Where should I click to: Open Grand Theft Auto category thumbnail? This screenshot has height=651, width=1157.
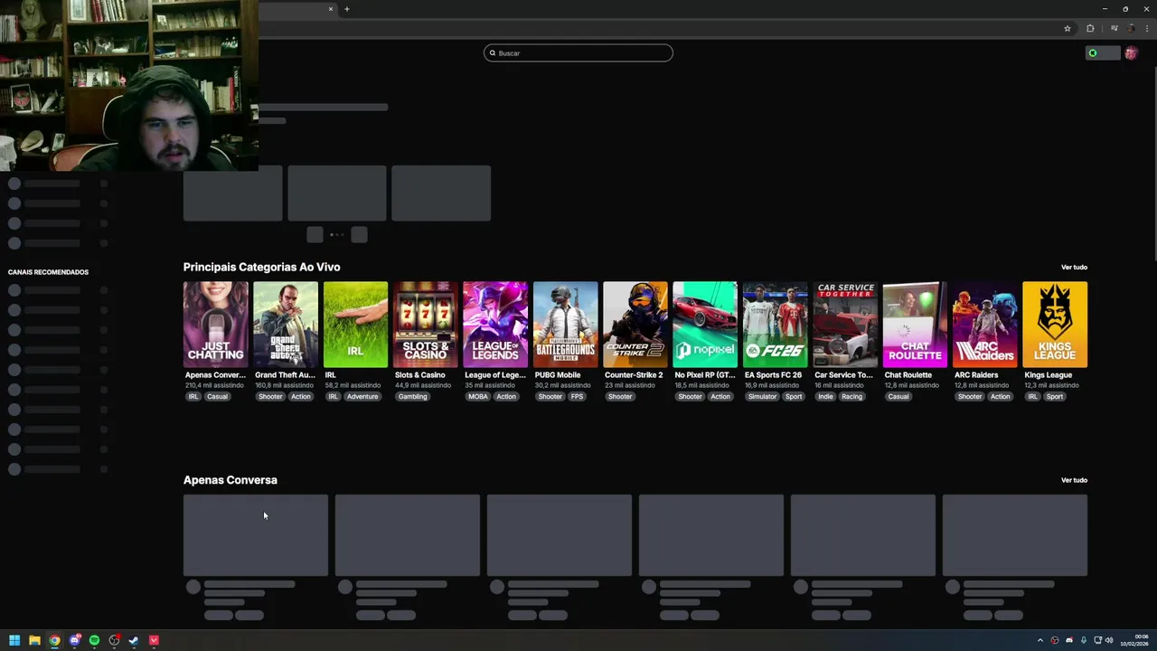(286, 325)
